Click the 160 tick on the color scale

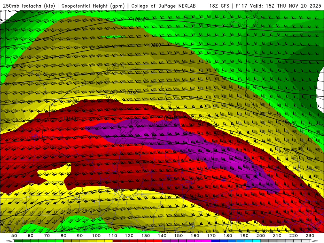(x=195, y=236)
